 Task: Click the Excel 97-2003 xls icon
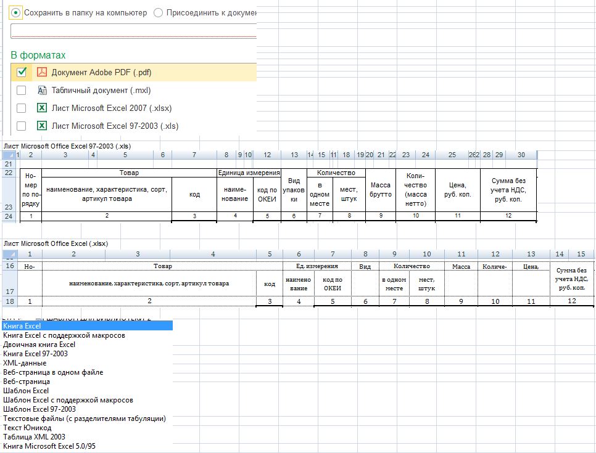pyautogui.click(x=42, y=126)
